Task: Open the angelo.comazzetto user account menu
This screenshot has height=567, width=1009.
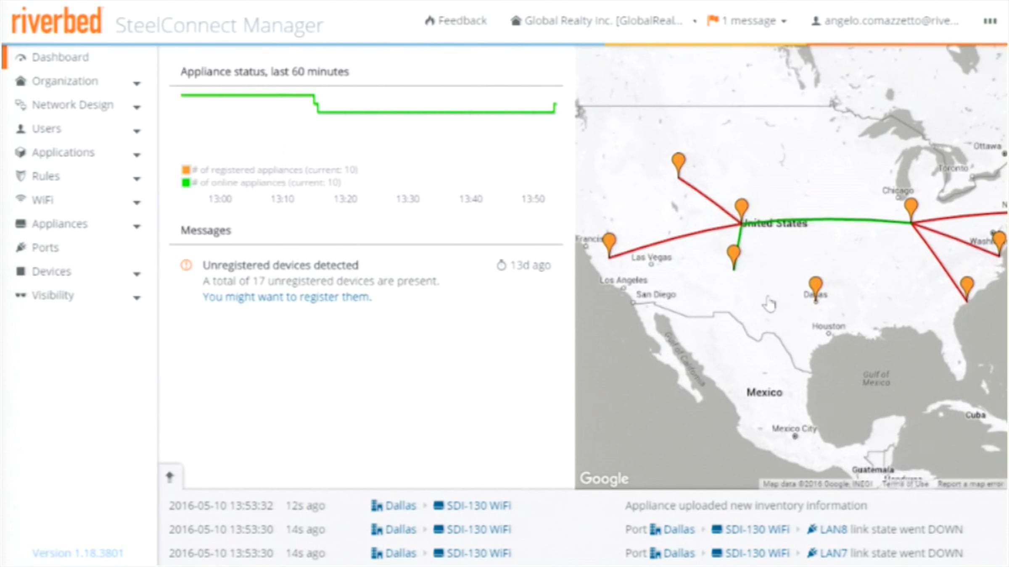Action: [x=885, y=21]
